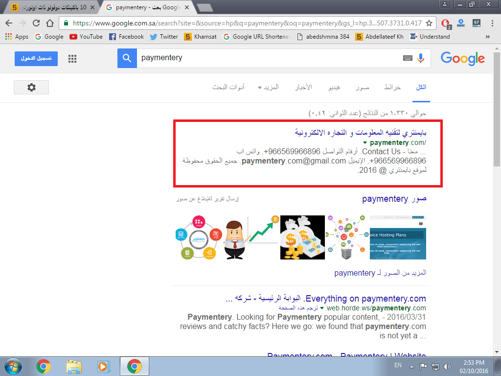Image resolution: width=501 pixels, height=376 pixels.
Task: Reload the current page
Action: coord(36,23)
